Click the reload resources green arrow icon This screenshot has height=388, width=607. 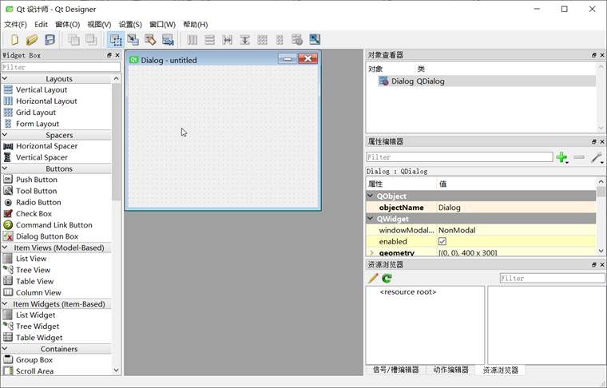387,278
